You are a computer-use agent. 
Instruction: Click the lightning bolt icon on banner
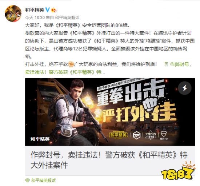click(x=185, y=88)
